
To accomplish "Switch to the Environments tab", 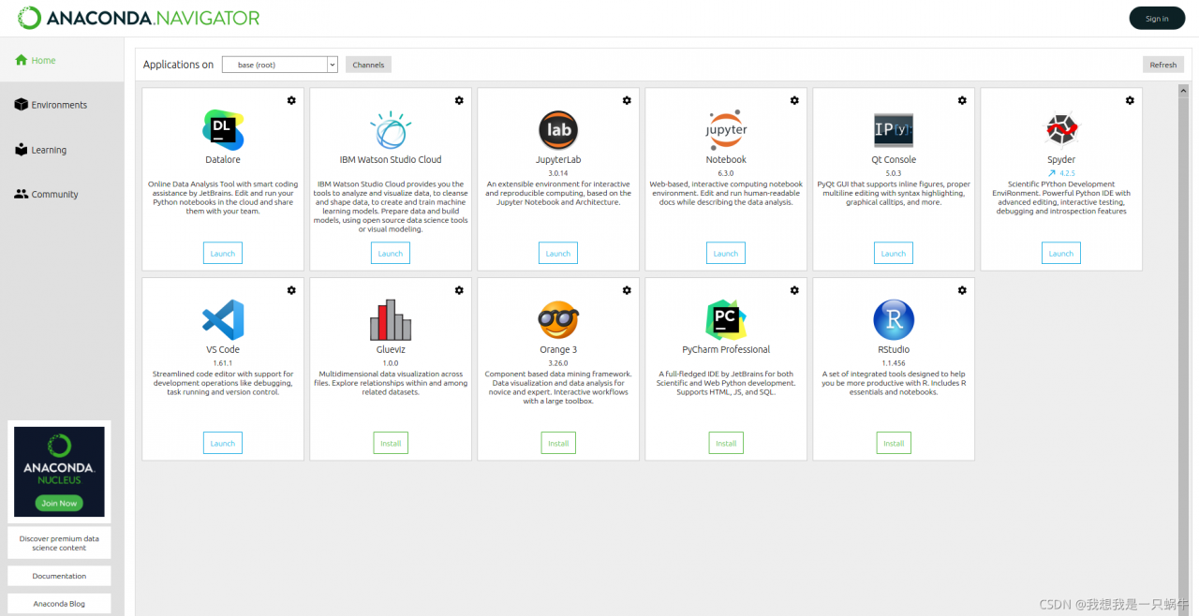I will tap(62, 105).
